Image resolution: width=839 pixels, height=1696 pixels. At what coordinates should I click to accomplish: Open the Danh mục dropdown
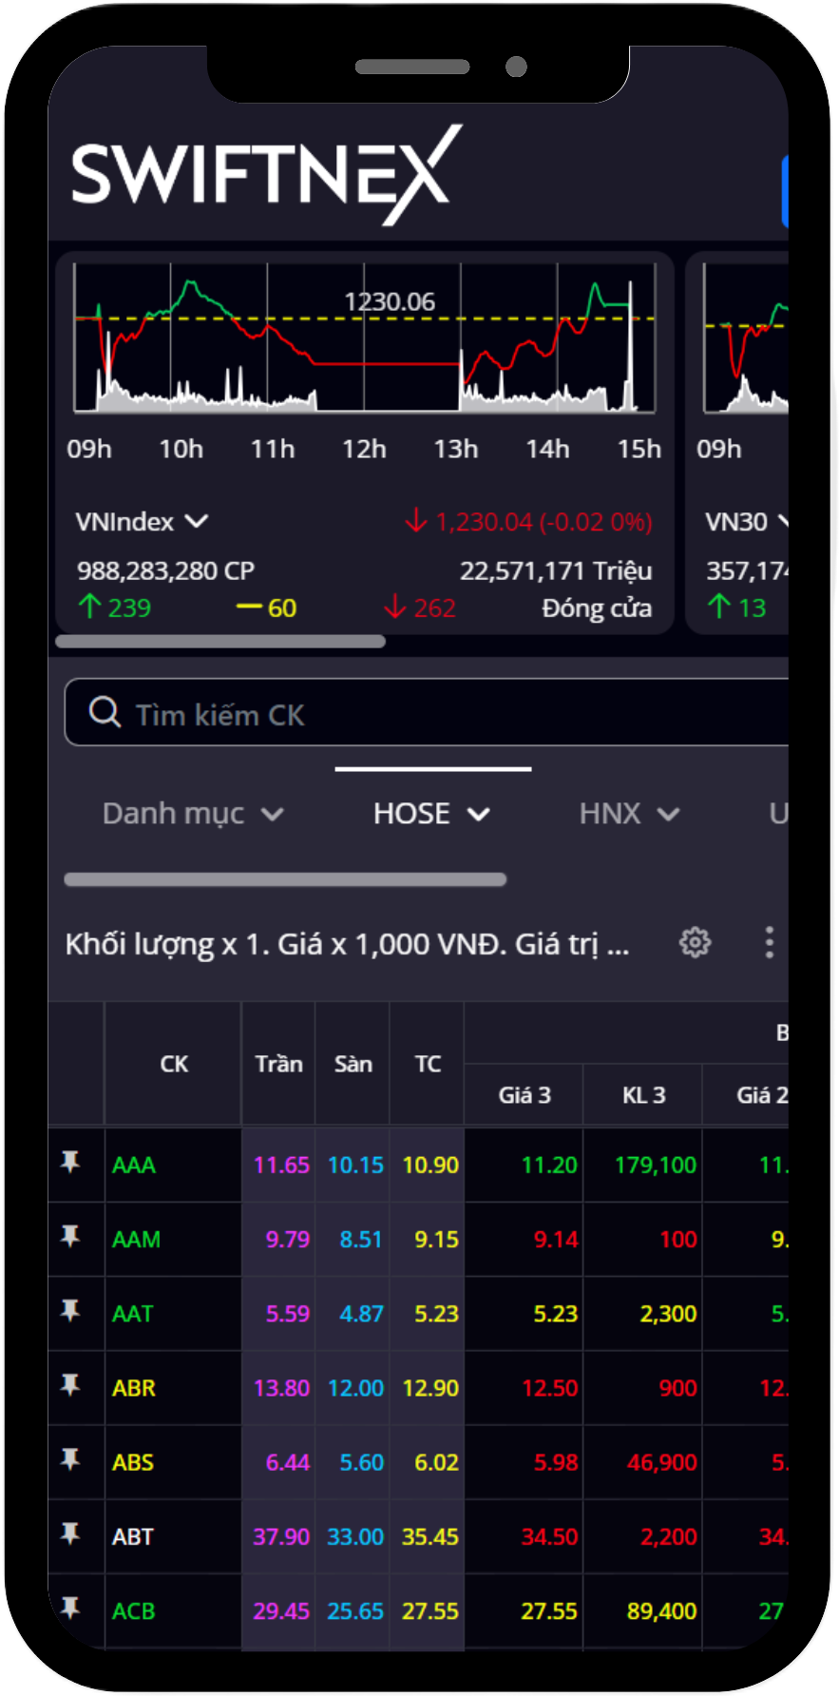point(193,814)
